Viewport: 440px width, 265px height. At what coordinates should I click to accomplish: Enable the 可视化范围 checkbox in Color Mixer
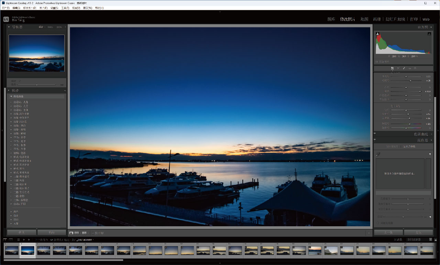(x=378, y=223)
